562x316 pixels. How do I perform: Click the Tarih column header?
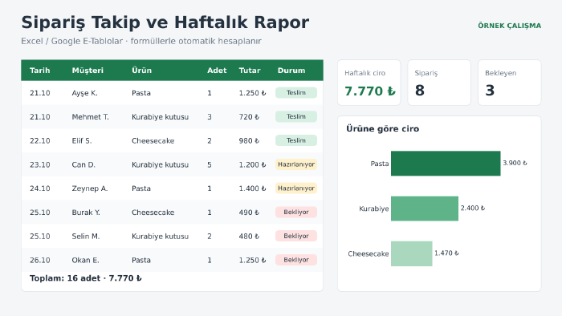[40, 71]
